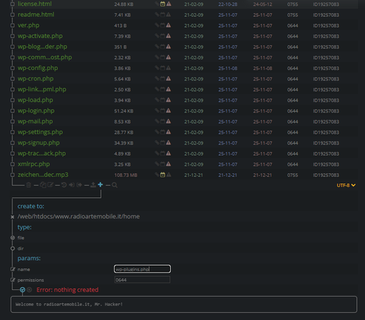The height and width of the screenshot is (320, 365).
Task: Click 25-11-08 modified date of wp-config.php
Action: click(228, 69)
